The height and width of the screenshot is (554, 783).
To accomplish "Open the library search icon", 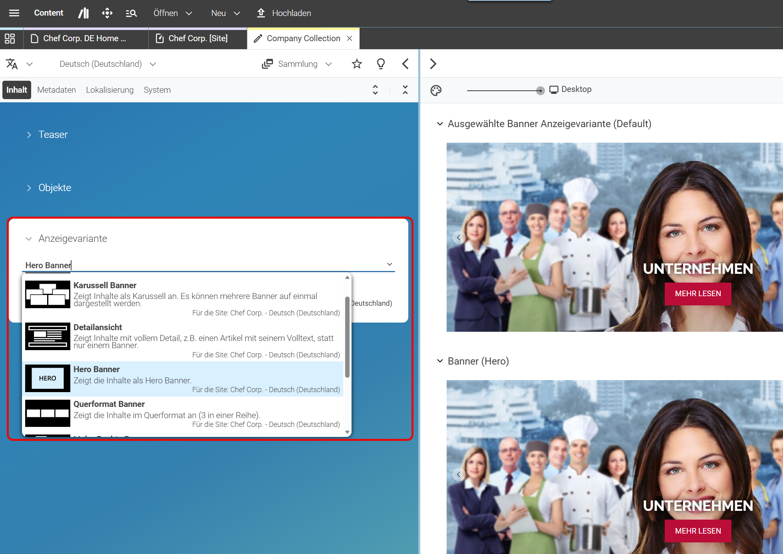I will pyautogui.click(x=131, y=13).
